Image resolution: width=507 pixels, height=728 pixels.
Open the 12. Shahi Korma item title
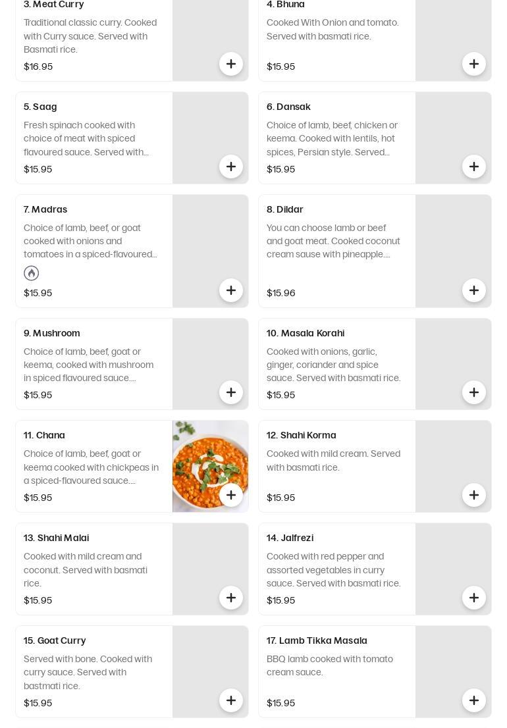[x=302, y=435]
